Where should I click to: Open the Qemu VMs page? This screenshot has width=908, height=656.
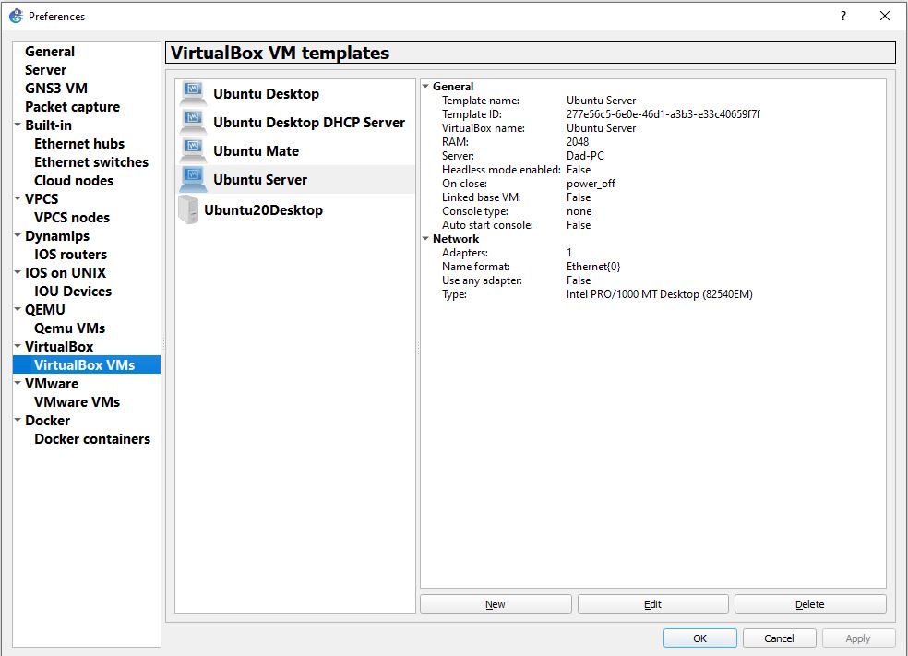(69, 328)
